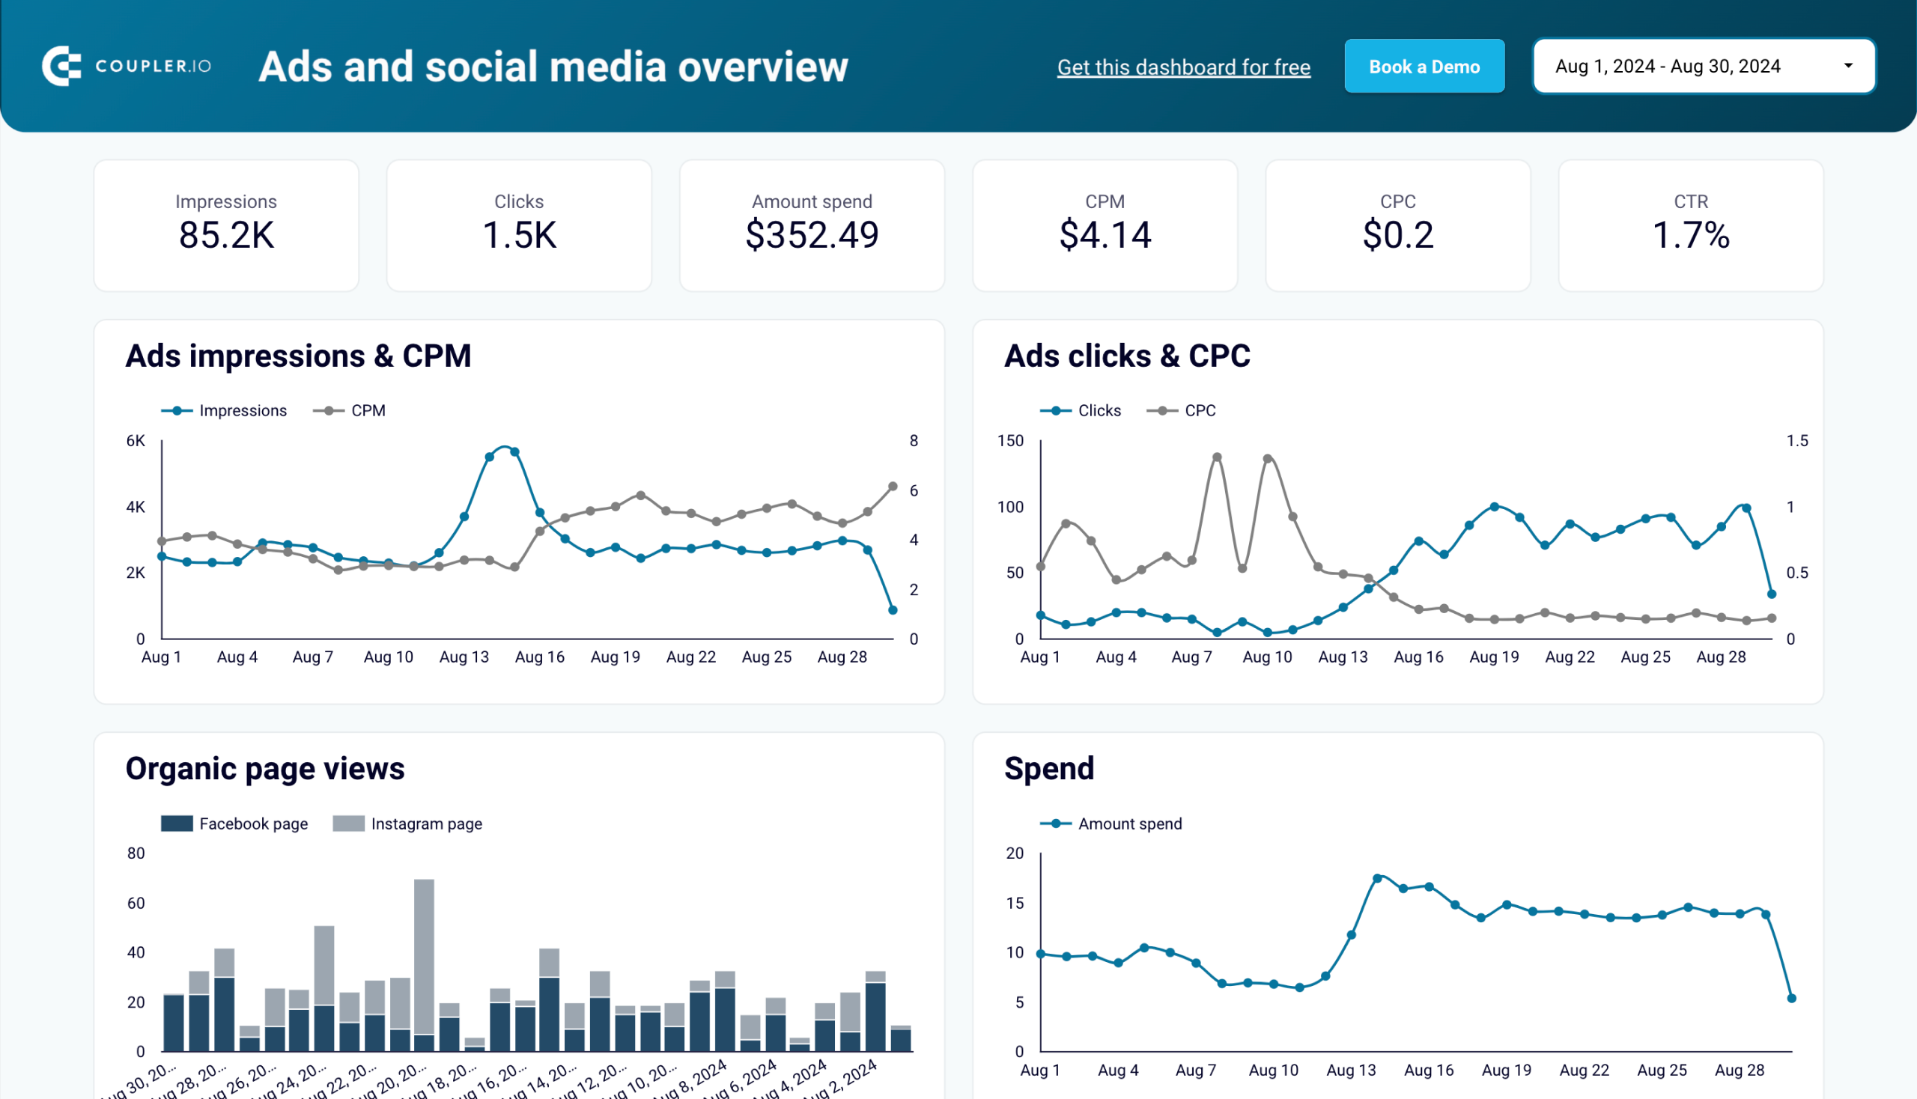1917x1099 pixels.
Task: Click the Clicks metric card
Action: click(519, 224)
